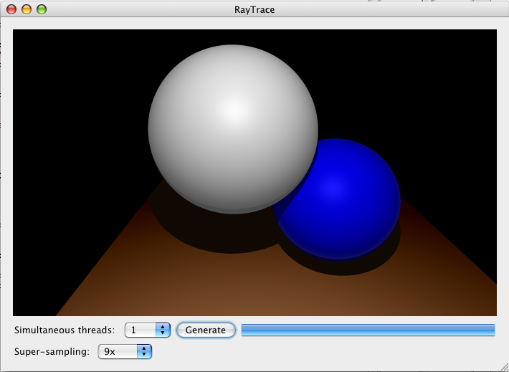Click the RayTrace window title text
509x372 pixels.
point(255,10)
